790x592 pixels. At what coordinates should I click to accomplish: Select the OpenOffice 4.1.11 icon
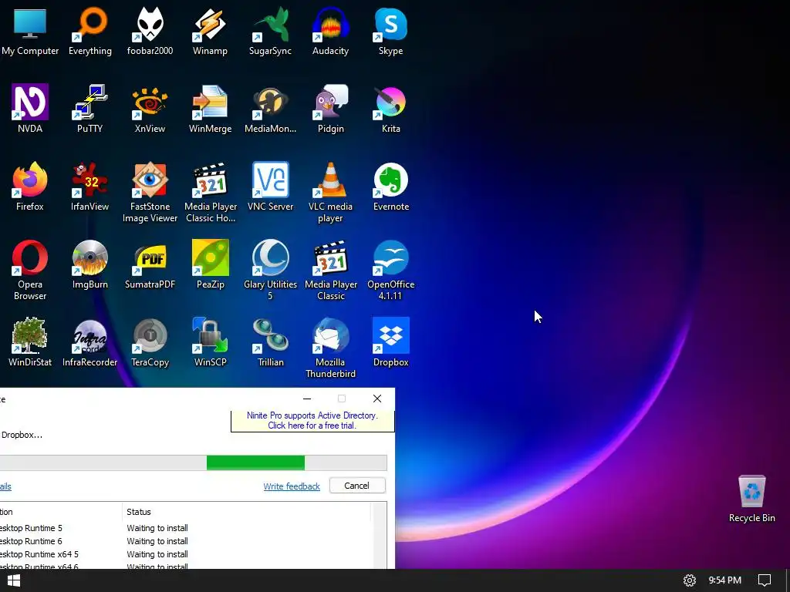point(390,271)
